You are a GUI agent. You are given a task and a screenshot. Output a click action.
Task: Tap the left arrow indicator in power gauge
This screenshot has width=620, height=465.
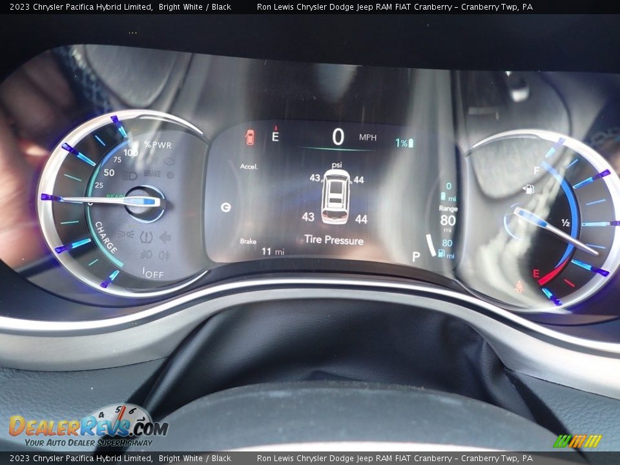[x=165, y=237]
